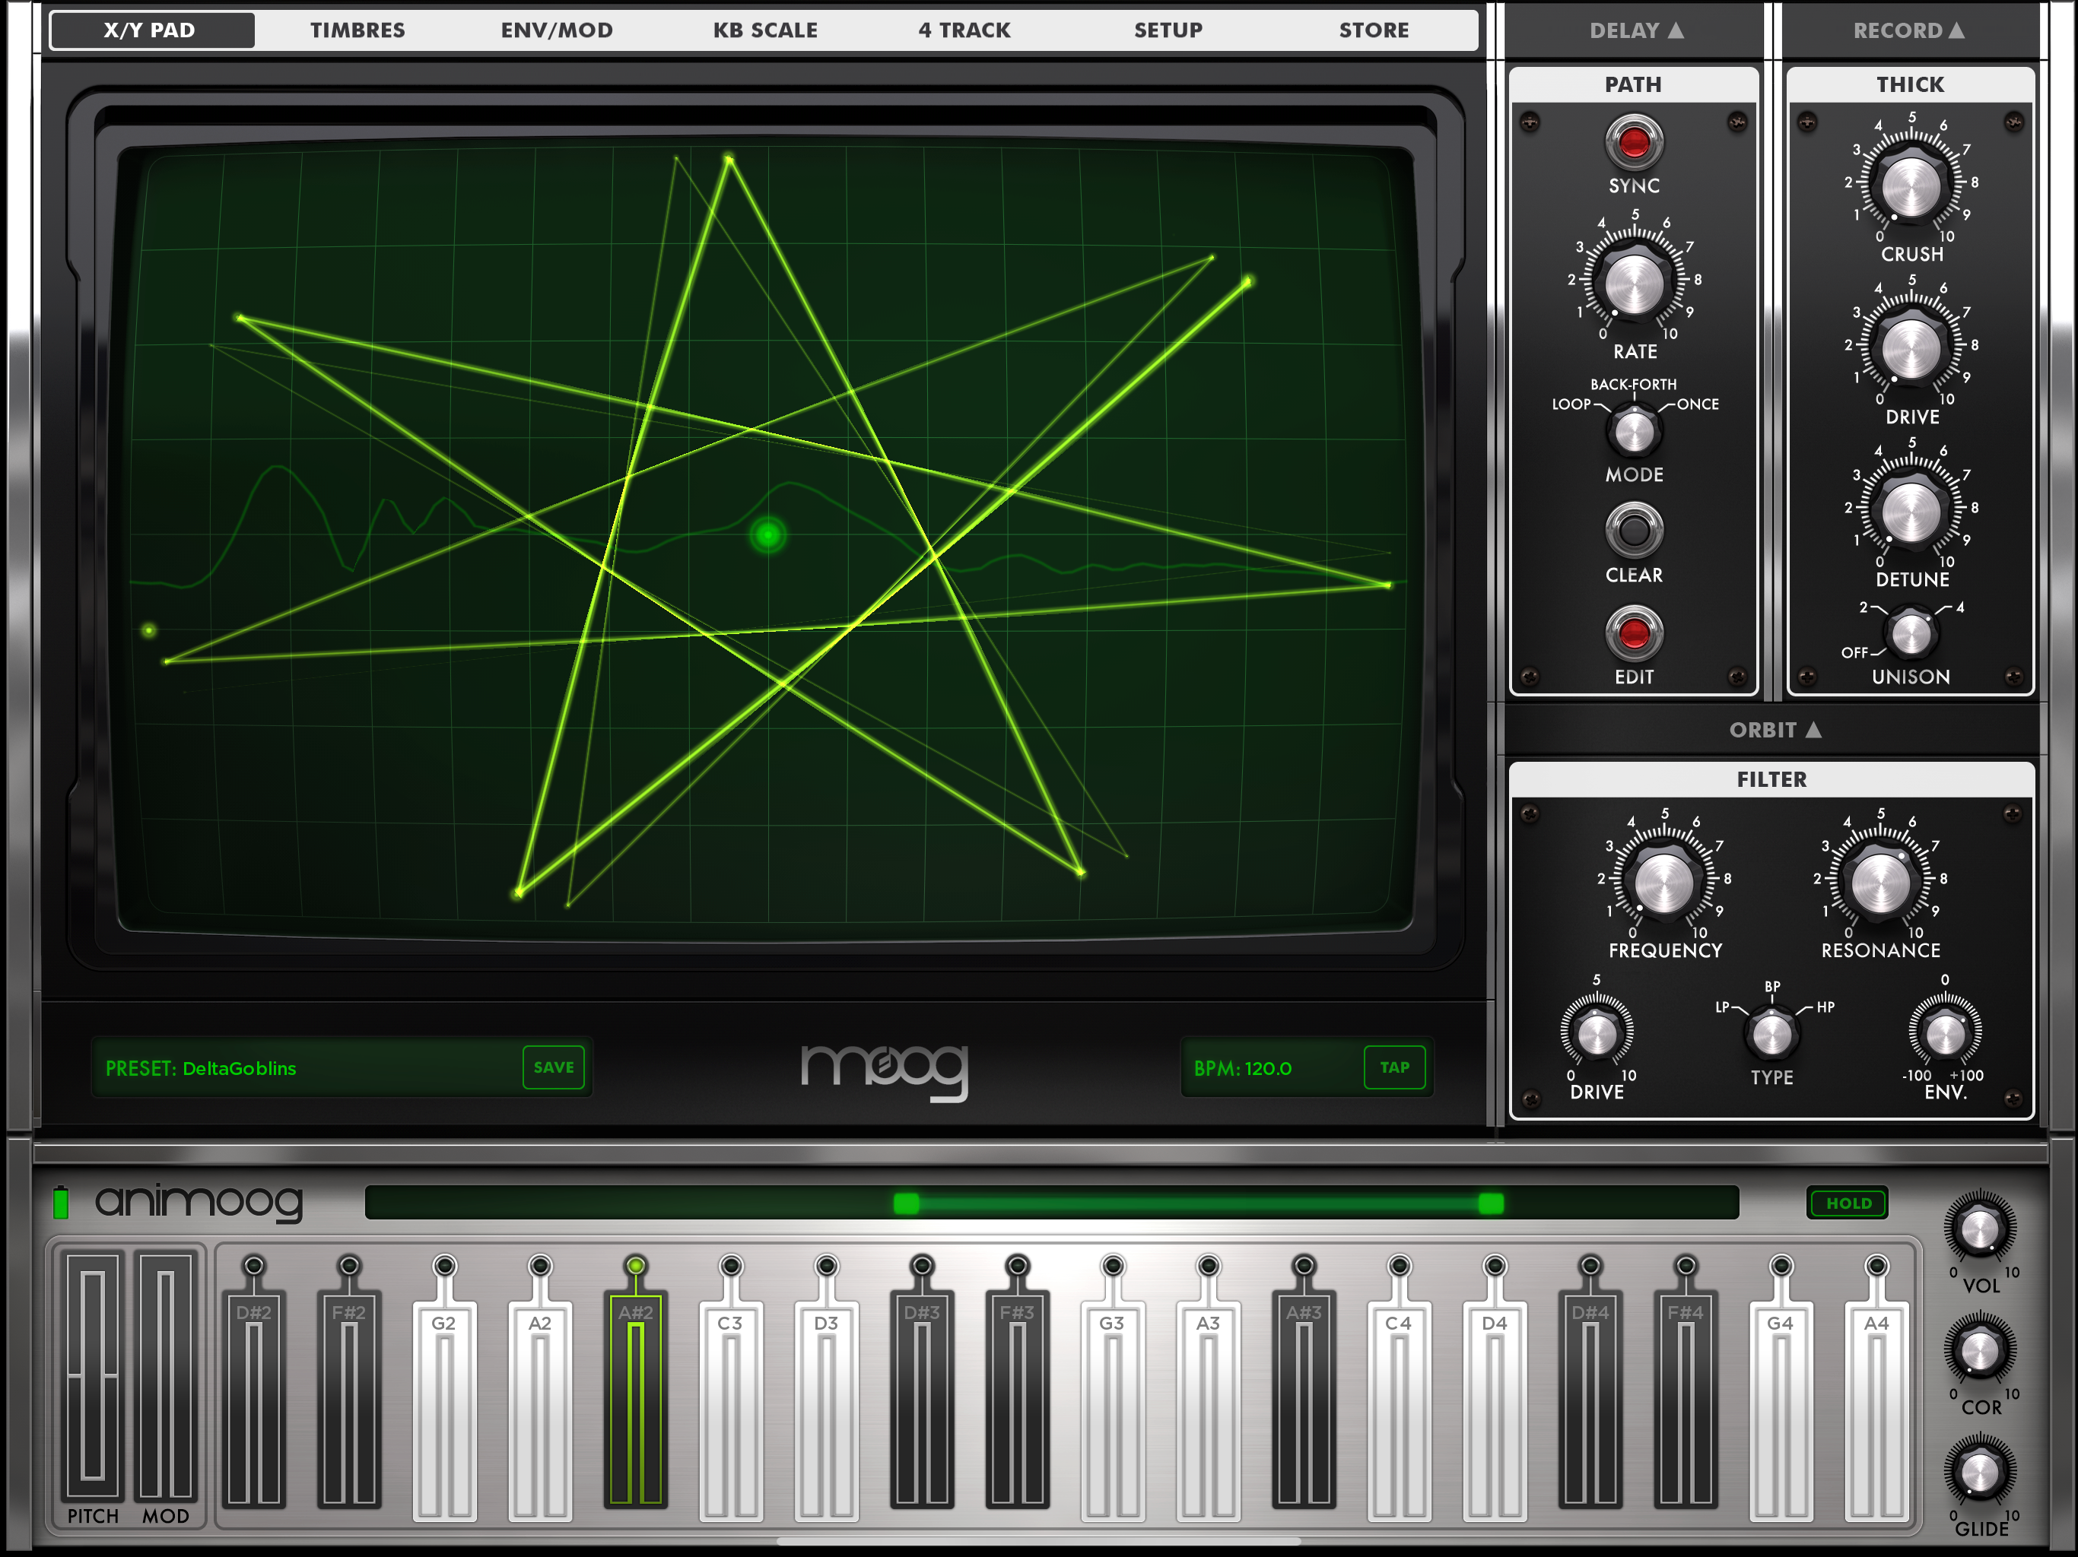Viewport: 2078px width, 1557px height.
Task: Expand the Orbit module header
Action: (x=1774, y=730)
